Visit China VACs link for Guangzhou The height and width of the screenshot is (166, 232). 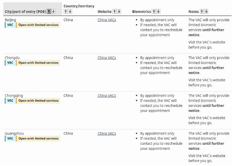[x=107, y=133]
